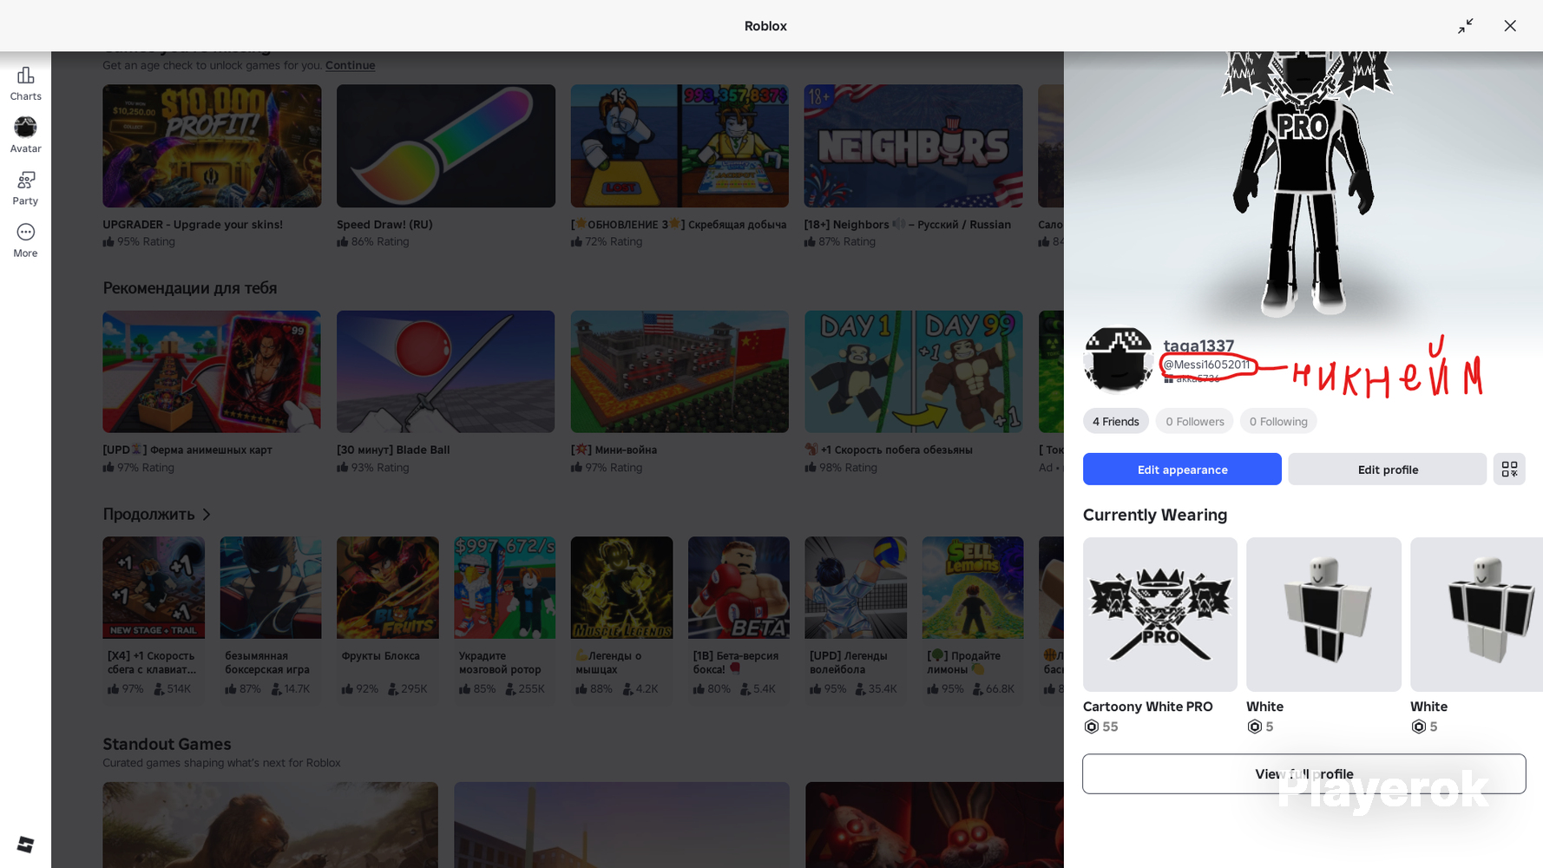Open the Бета-версия бокса thumbnail
The image size is (1543, 868).
click(x=739, y=588)
